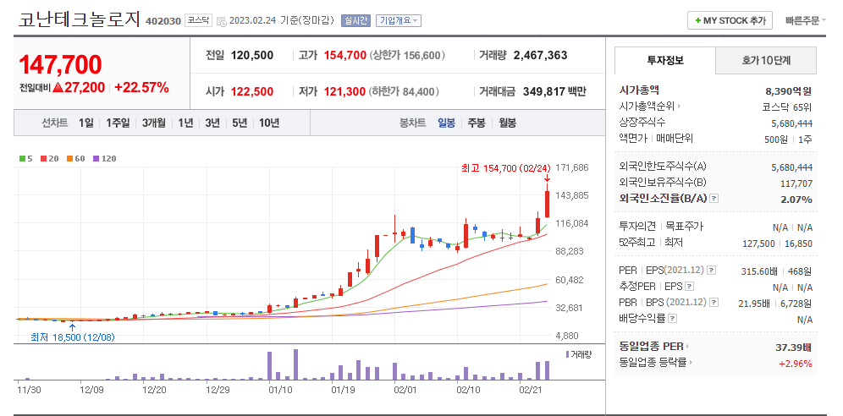Select the 5년 line chart period
This screenshot has height=416, width=843.
tap(240, 123)
